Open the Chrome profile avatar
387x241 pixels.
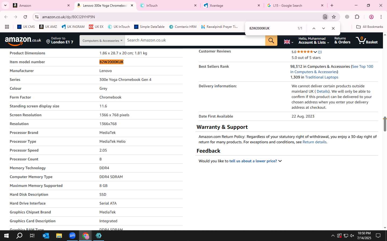pos(371,17)
